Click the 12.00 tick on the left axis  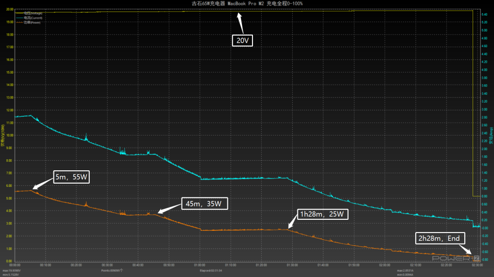10,110
